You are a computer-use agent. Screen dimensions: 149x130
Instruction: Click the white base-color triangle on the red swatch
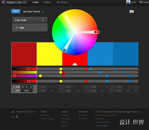pos(75,64)
